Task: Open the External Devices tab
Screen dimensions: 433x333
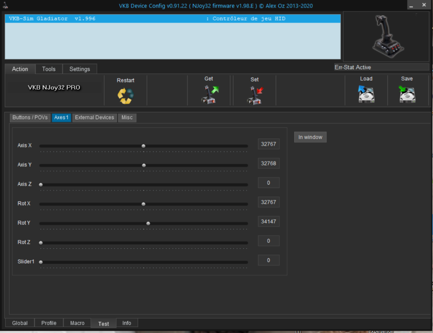Action: point(95,118)
